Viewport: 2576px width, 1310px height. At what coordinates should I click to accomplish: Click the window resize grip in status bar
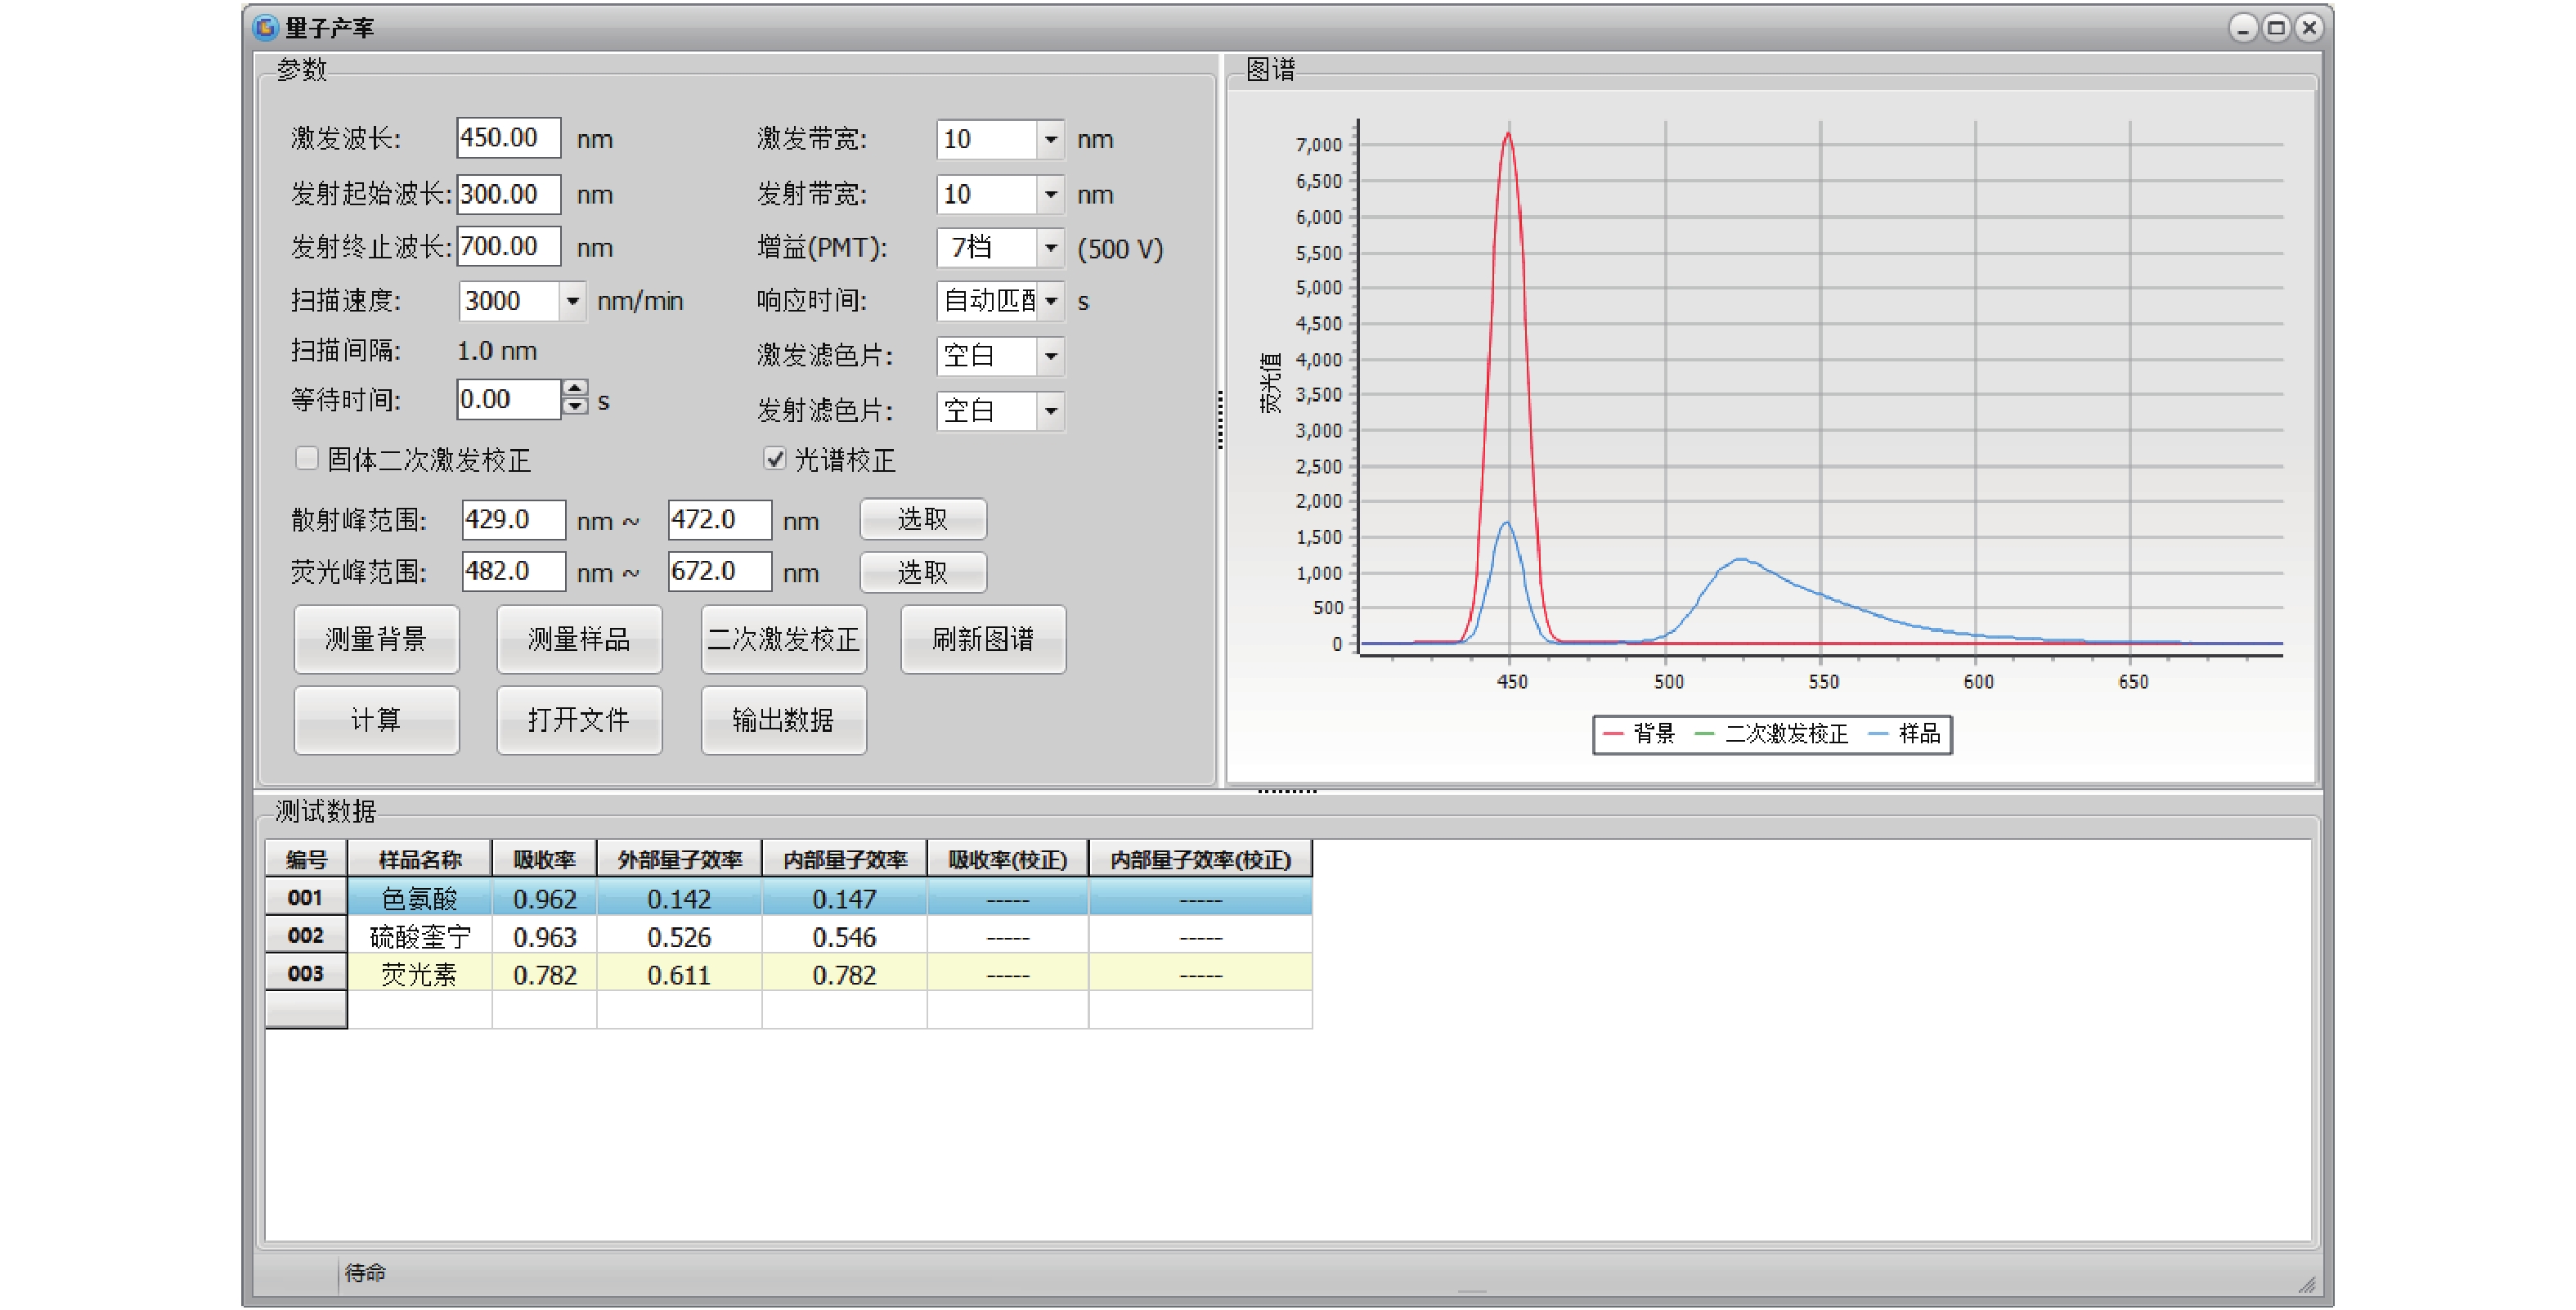pyautogui.click(x=2306, y=1285)
